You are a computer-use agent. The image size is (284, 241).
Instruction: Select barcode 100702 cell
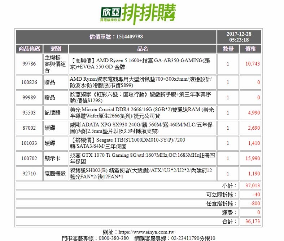click(x=29, y=158)
